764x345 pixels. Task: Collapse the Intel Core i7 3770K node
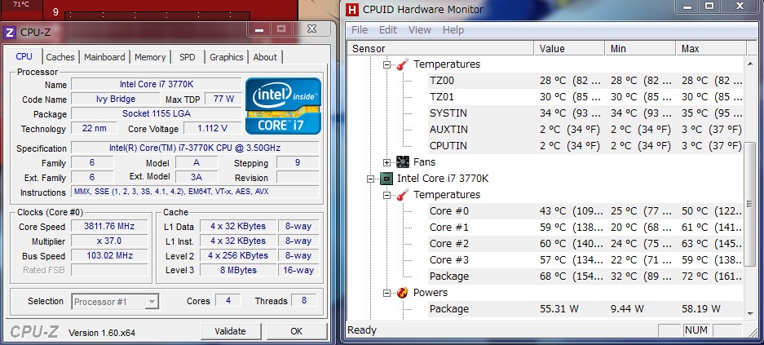[371, 179]
